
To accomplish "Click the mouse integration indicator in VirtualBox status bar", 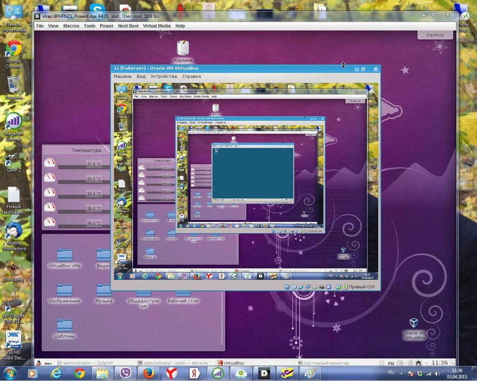I will pos(338,287).
